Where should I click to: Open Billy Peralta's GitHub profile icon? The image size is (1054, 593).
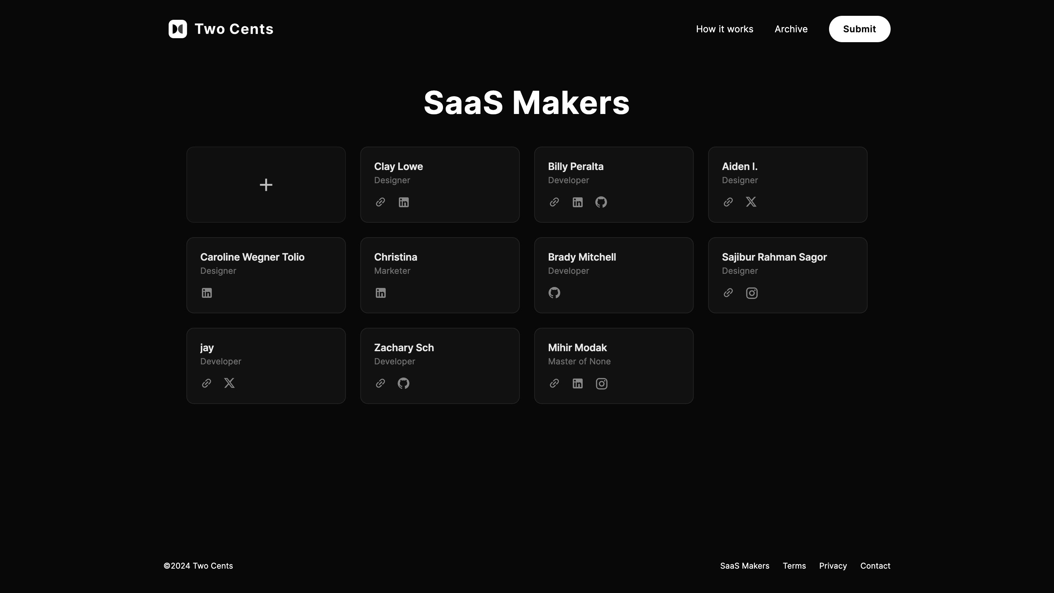coord(601,202)
